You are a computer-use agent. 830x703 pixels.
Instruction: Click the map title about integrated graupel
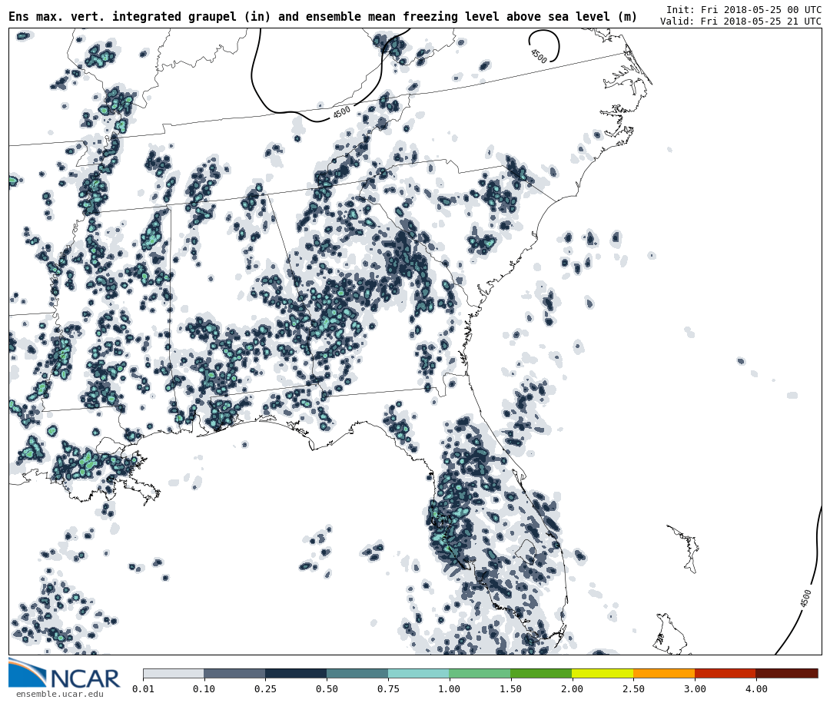[x=323, y=17]
